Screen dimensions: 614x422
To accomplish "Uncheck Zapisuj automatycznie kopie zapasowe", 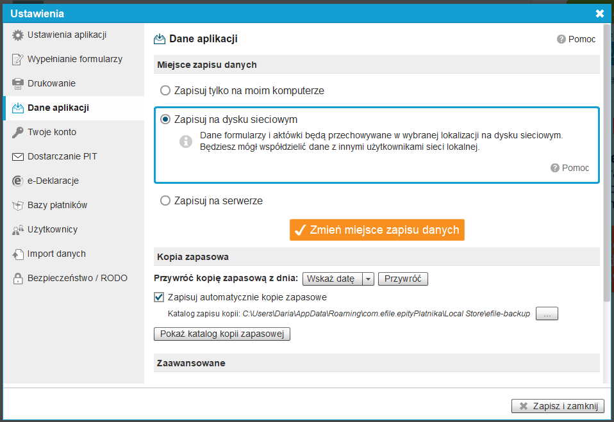I will pos(158,297).
